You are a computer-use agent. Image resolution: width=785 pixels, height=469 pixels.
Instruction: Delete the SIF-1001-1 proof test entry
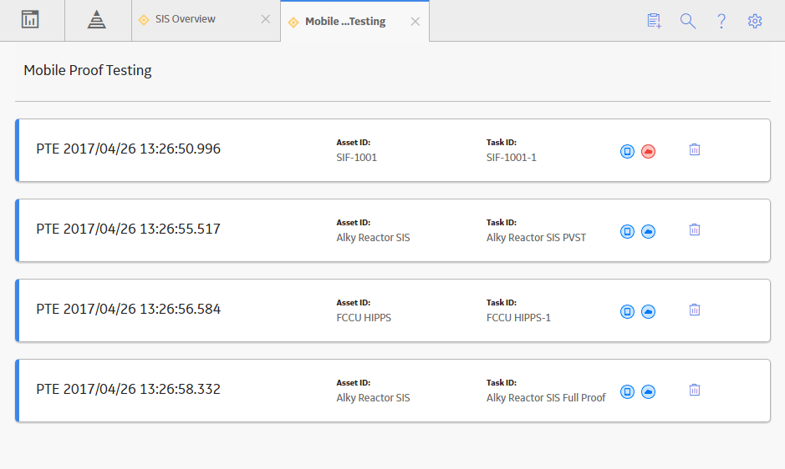[x=695, y=149]
